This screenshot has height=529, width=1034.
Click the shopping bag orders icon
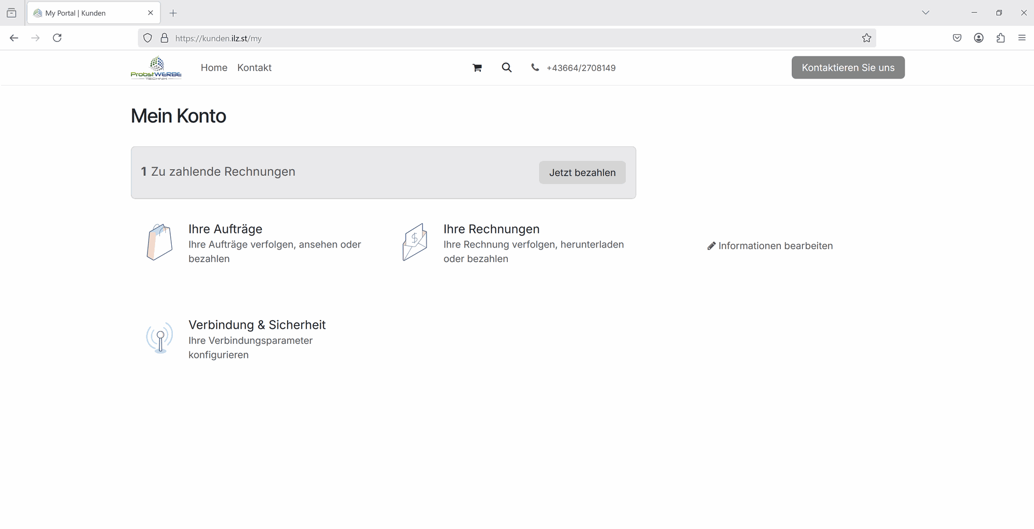(x=159, y=242)
